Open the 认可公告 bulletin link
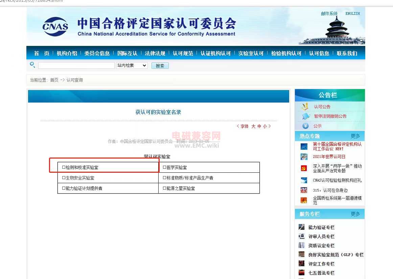 (x=322, y=107)
